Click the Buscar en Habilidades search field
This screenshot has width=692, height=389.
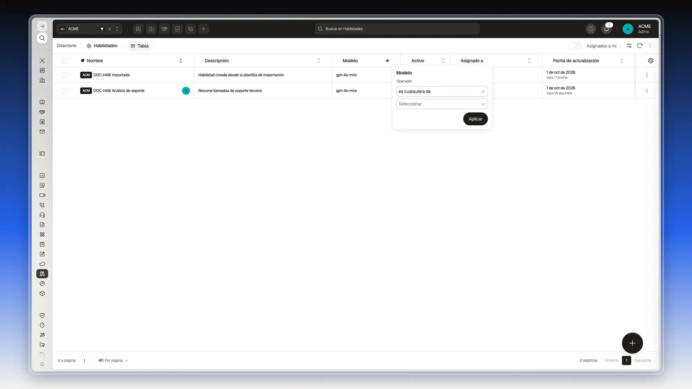point(397,29)
